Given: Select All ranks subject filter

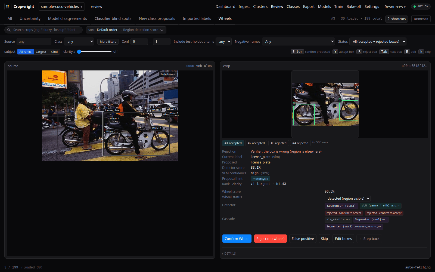Looking at the screenshot, I should pos(26,52).
